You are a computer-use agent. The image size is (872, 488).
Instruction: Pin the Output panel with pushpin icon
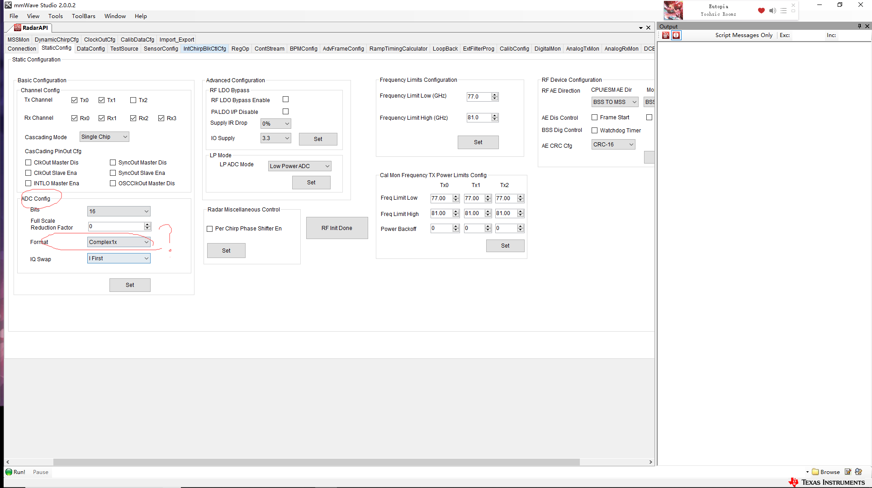(x=859, y=26)
